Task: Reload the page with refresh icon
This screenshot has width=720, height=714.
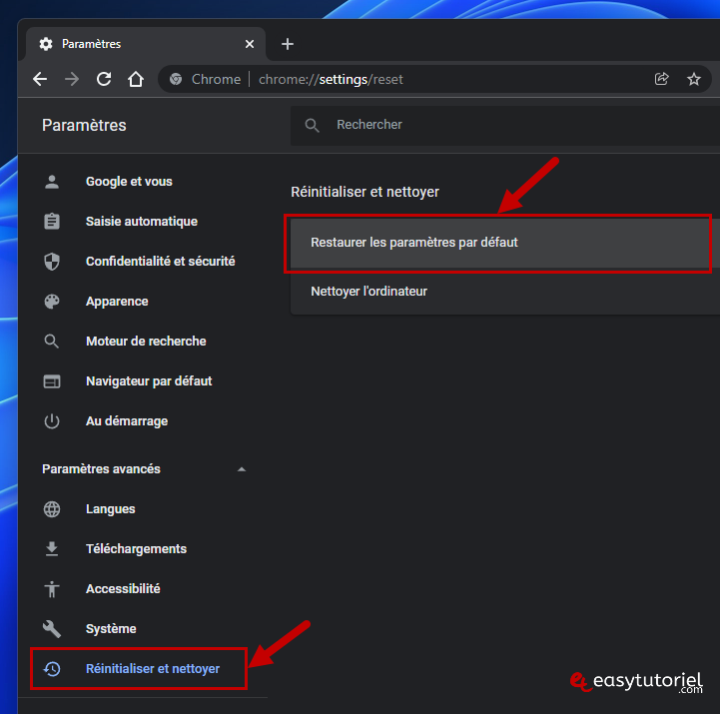Action: tap(104, 79)
